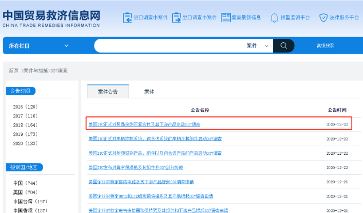Open announcement on 射频识别产品 337 investigation
This screenshot has width=363, height=213.
click(x=155, y=153)
